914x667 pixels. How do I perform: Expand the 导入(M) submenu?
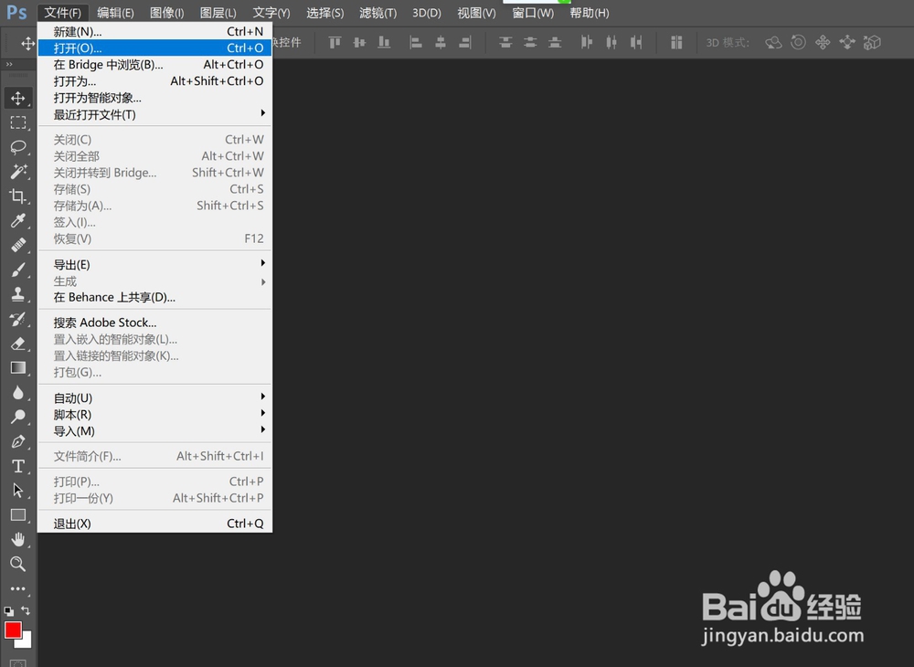click(x=154, y=431)
